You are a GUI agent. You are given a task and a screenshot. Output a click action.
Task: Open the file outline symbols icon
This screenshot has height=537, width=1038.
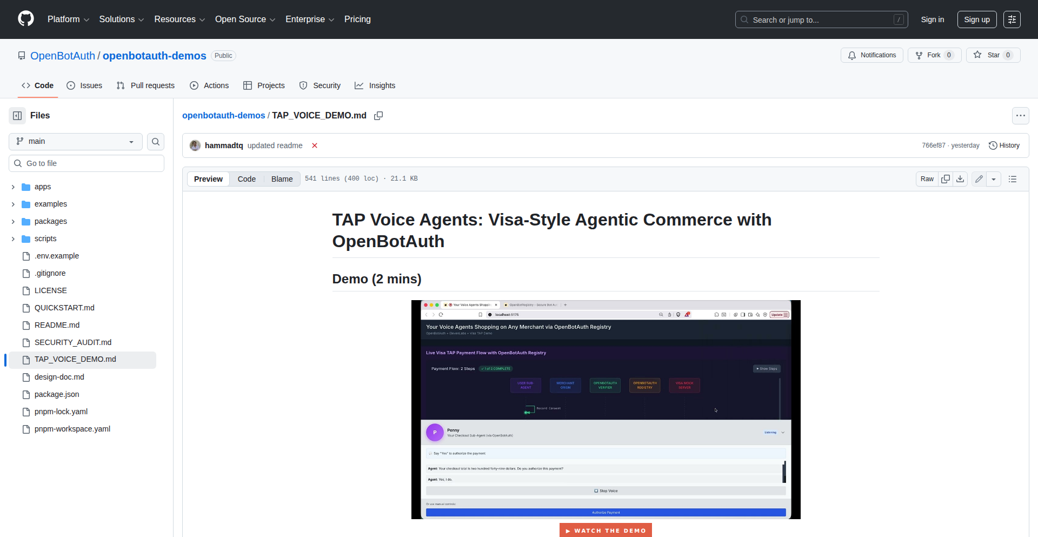1013,178
